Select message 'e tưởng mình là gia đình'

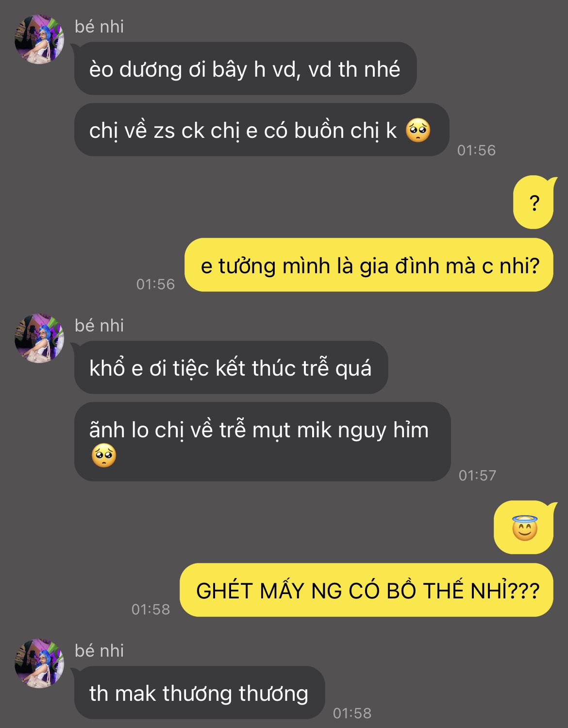369,265
